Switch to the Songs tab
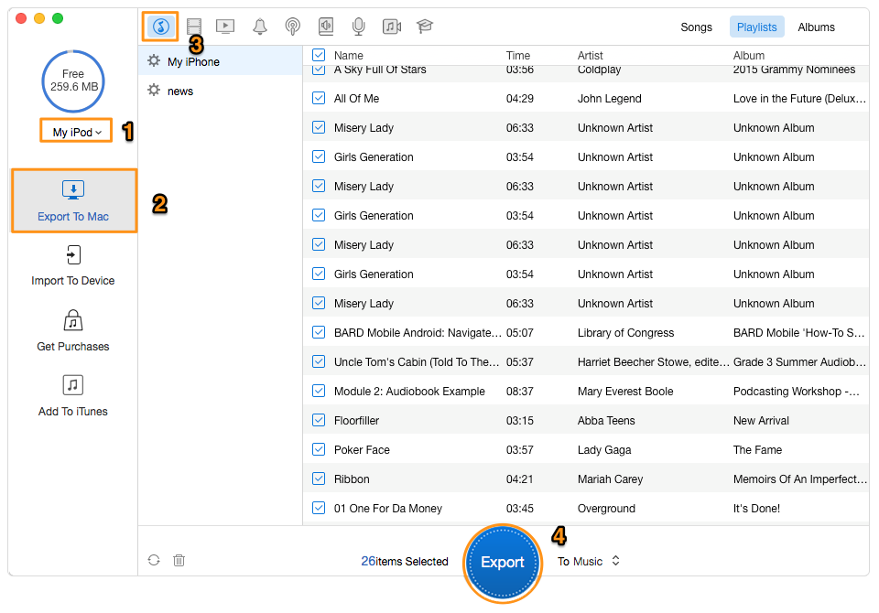 [696, 27]
